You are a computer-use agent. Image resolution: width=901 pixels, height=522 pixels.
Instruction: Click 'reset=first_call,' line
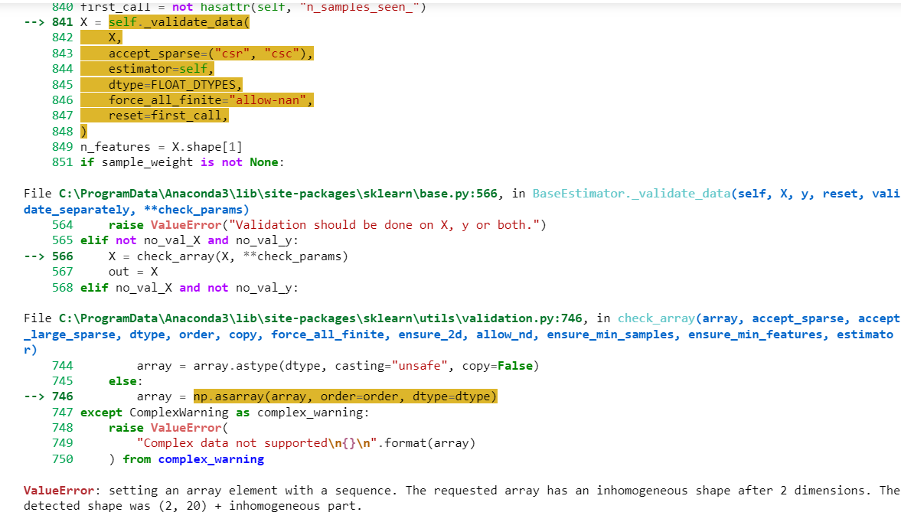tap(168, 116)
